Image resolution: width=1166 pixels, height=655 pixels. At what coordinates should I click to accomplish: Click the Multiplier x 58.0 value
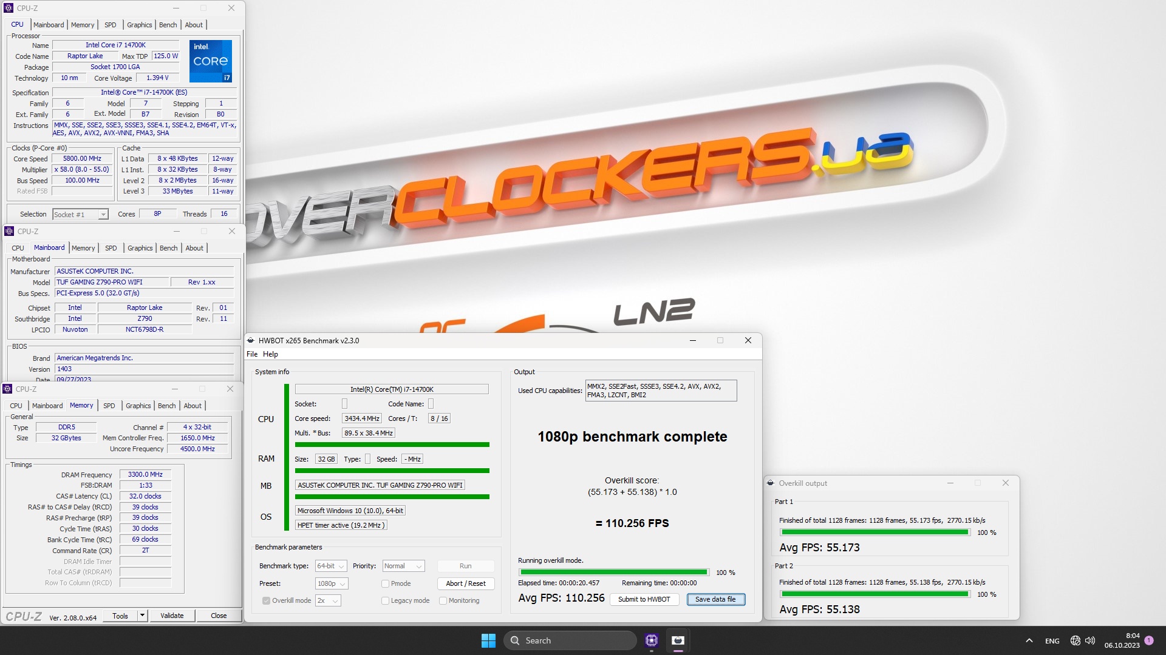[82, 170]
